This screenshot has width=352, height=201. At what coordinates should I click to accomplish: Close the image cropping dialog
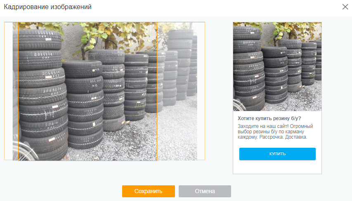tap(345, 7)
